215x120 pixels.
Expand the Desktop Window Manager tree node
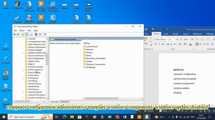pos(23,53)
